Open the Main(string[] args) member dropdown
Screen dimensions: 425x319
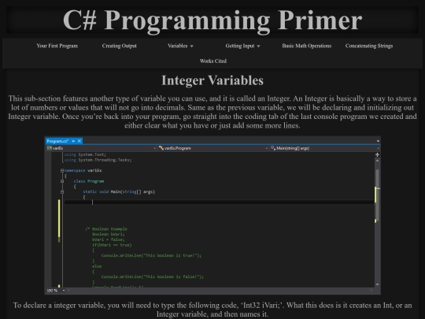tap(378, 148)
